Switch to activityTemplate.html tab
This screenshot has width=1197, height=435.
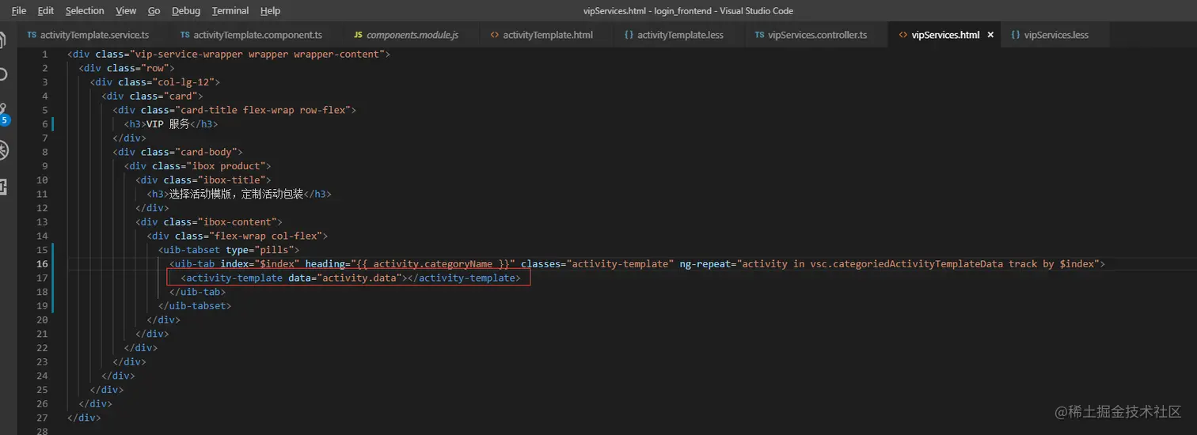[547, 35]
